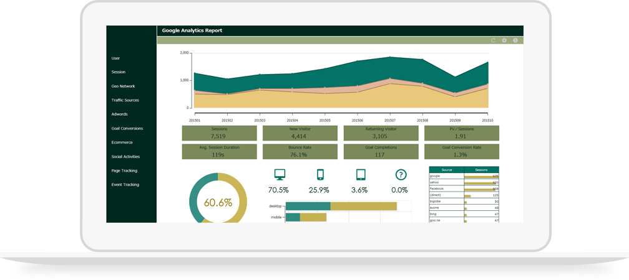Viewport: 629px width, 280px height.
Task: Click the 3.6% tablet share value
Action: [x=359, y=190]
